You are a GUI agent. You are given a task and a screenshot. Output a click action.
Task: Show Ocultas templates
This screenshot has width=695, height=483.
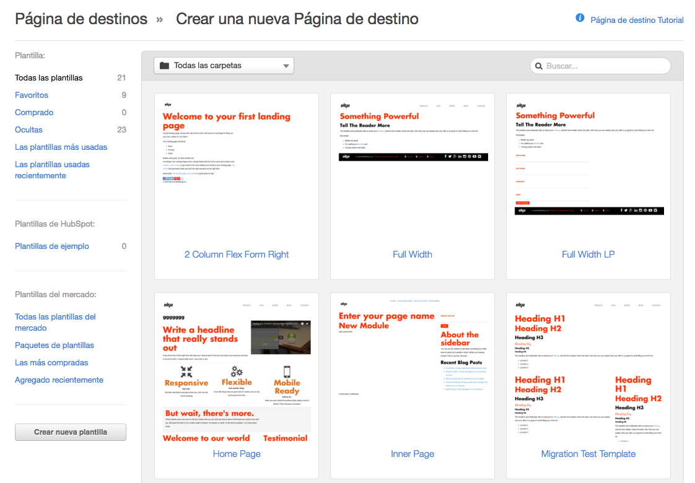point(28,130)
